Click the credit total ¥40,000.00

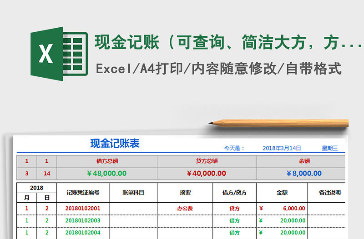pos(207,174)
